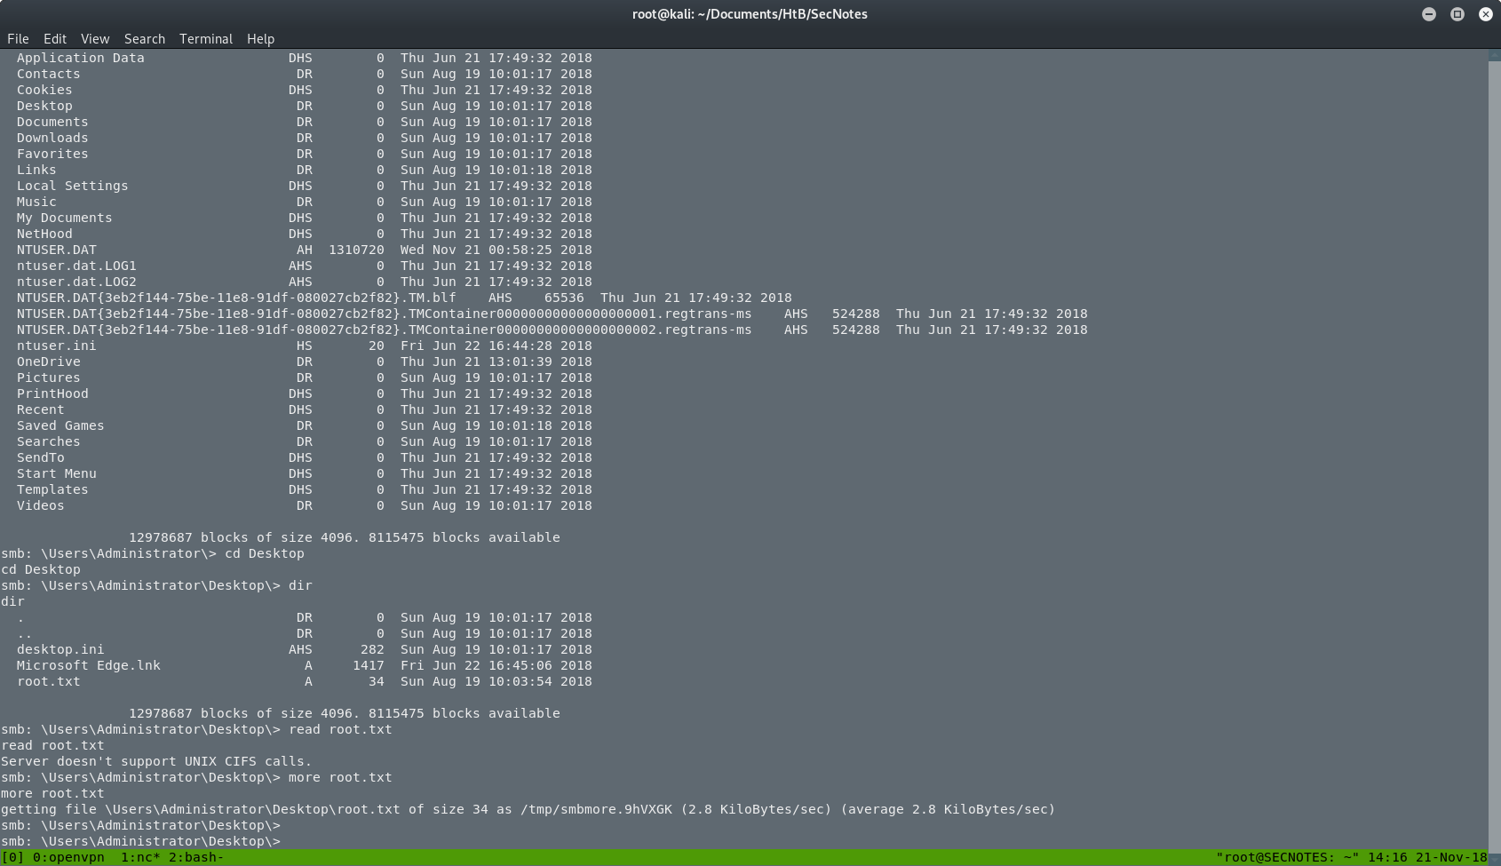This screenshot has height=866, width=1501.
Task: Minimize the terminal window
Action: 1428,13
